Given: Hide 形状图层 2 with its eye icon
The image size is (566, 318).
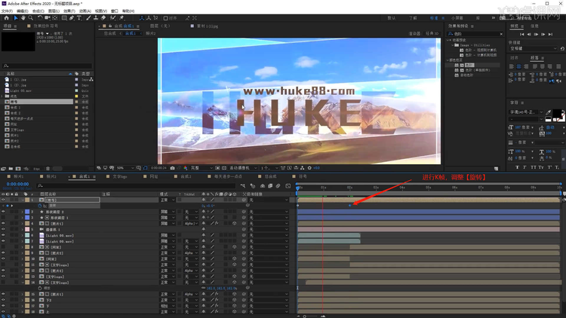Looking at the screenshot, I should tap(3, 212).
